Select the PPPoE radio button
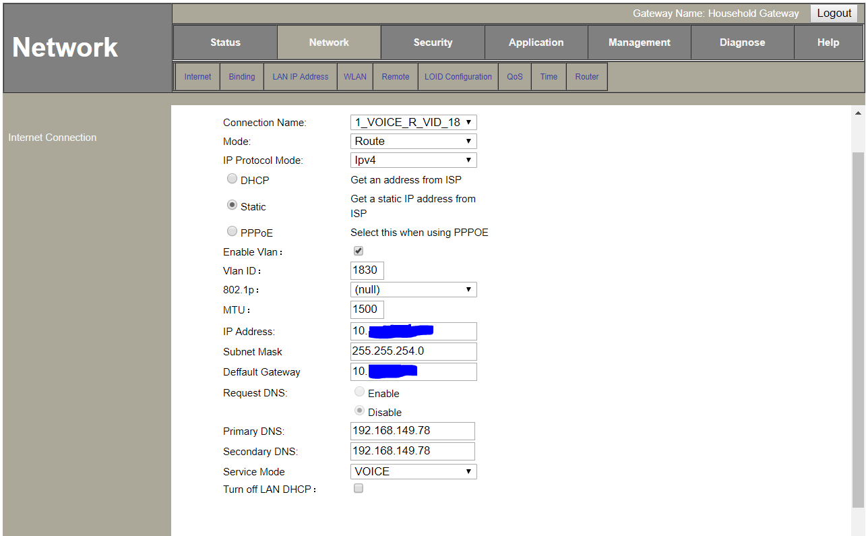Screen dimensions: 866x536 point(232,231)
